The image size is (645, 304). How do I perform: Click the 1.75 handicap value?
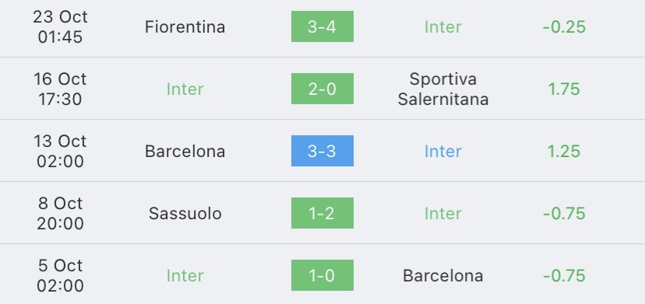click(x=564, y=89)
